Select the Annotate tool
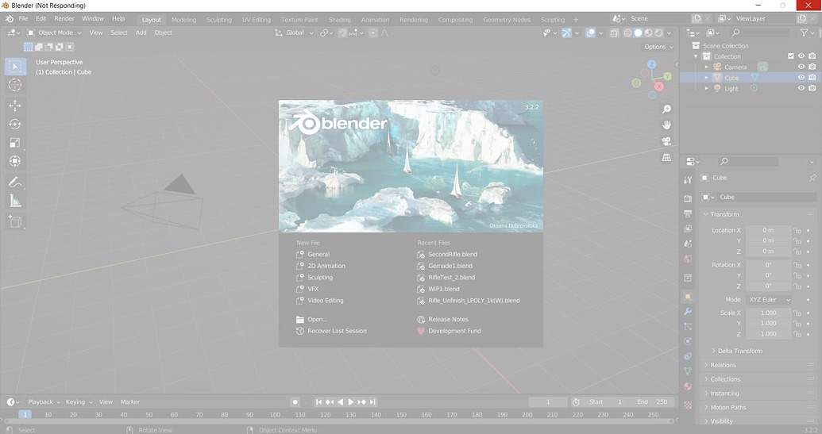This screenshot has height=434, width=822. point(14,182)
